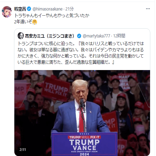Click the tweet line トラちゃんもイーやんもやっと気づいたか
This screenshot has height=156, width=156.
tap(52, 16)
